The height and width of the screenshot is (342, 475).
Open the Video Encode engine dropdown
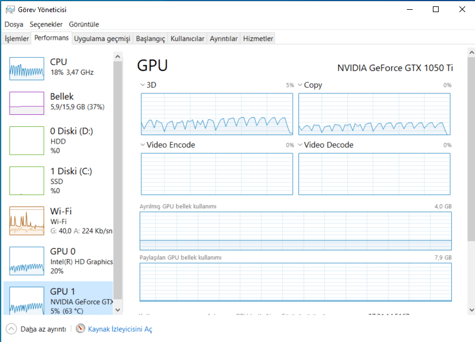(143, 145)
